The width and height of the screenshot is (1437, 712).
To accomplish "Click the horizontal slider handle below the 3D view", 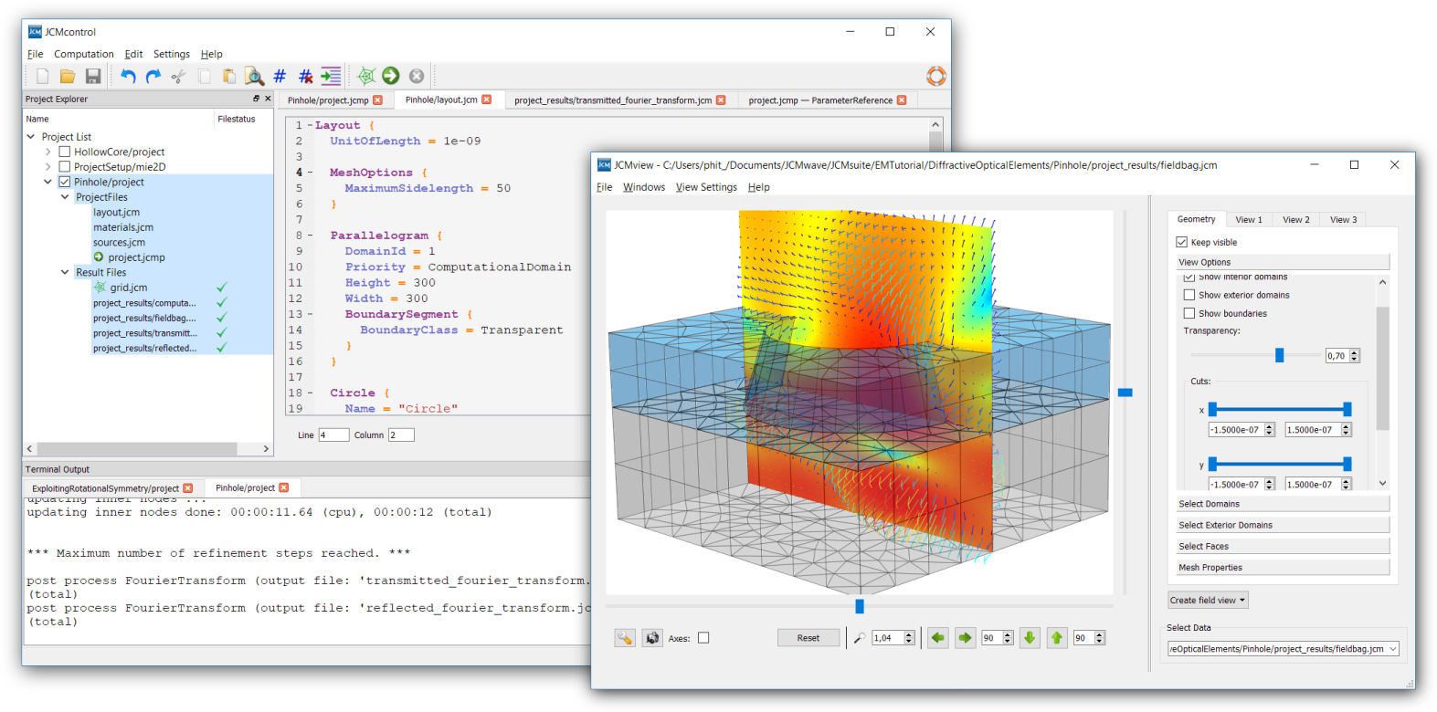I will [860, 606].
